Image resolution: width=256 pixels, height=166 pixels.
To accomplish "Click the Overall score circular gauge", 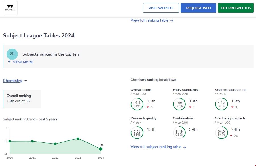I will click(x=137, y=104).
